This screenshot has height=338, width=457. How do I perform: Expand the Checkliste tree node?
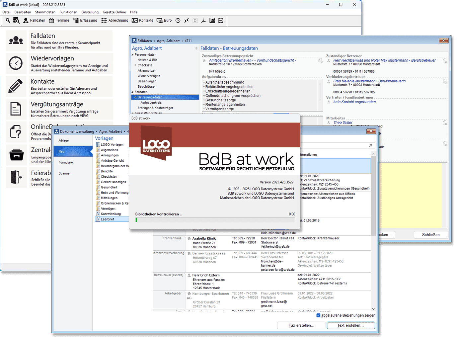135,65
